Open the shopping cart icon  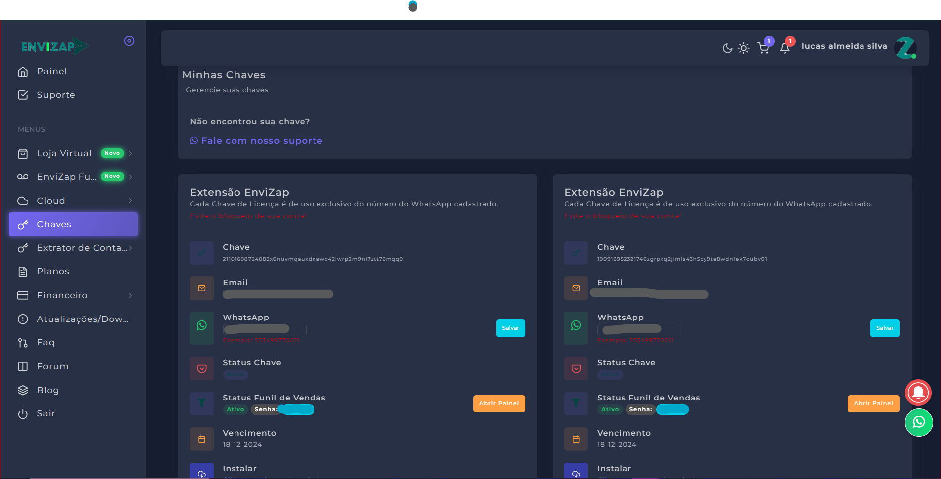pyautogui.click(x=763, y=48)
